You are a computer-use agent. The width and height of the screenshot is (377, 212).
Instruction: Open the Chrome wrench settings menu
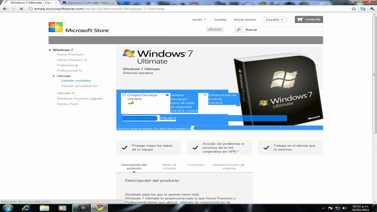[x=371, y=9]
